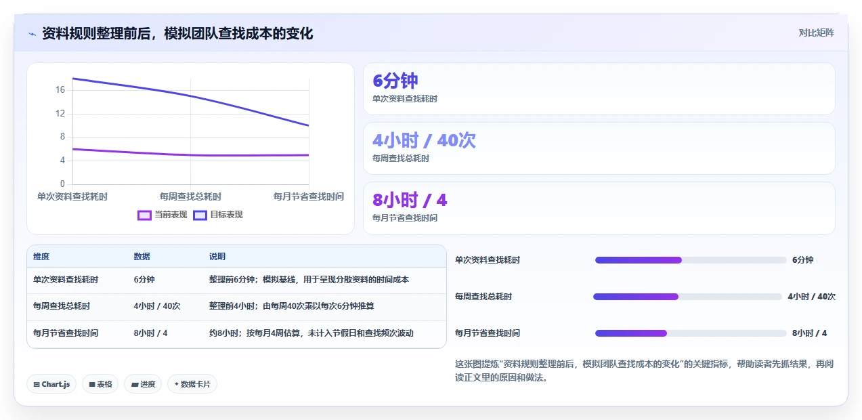The width and height of the screenshot is (862, 420).
Task: Click the 数据 column header
Action: point(142,257)
